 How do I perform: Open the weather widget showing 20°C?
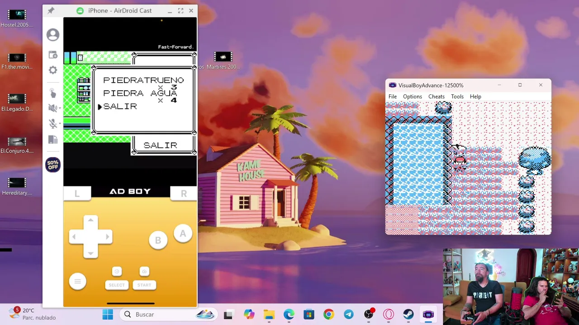(x=33, y=314)
